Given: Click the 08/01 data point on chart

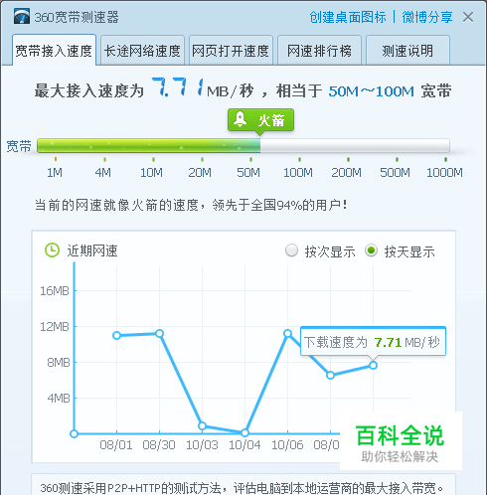Looking at the screenshot, I should (x=116, y=335).
